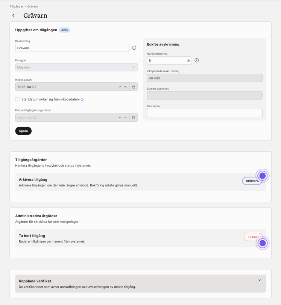Click up arrow in Datum tillgången togs i bruk field

(125, 117)
